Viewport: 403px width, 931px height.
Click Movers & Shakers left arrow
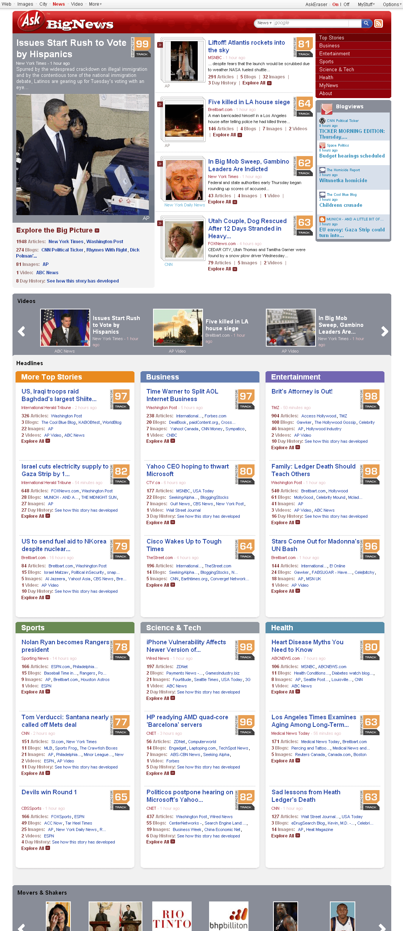pyautogui.click(x=22, y=927)
